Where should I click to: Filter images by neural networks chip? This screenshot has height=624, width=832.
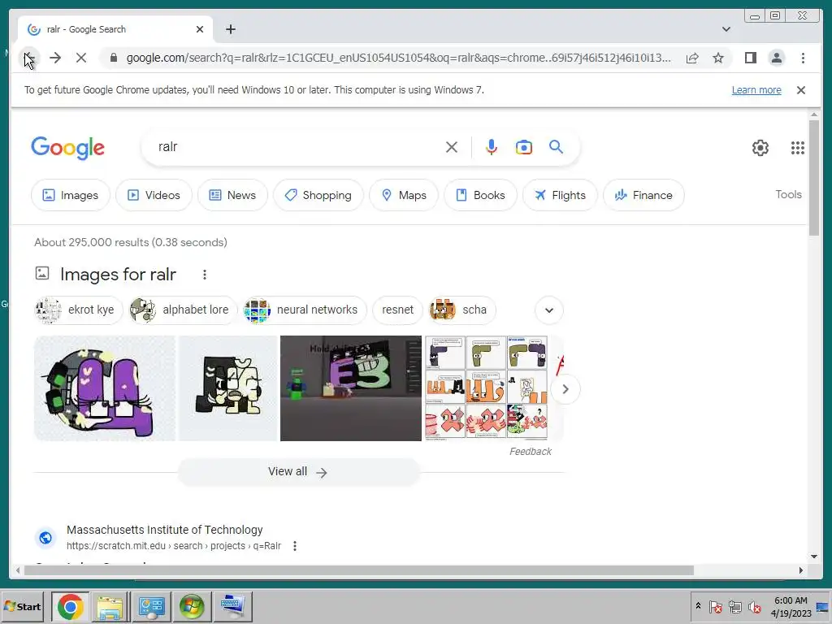(305, 310)
